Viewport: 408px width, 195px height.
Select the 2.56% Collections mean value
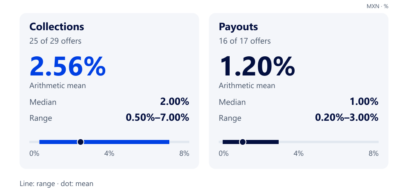68,66
